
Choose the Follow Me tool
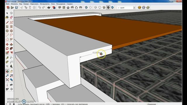(x=11, y=49)
